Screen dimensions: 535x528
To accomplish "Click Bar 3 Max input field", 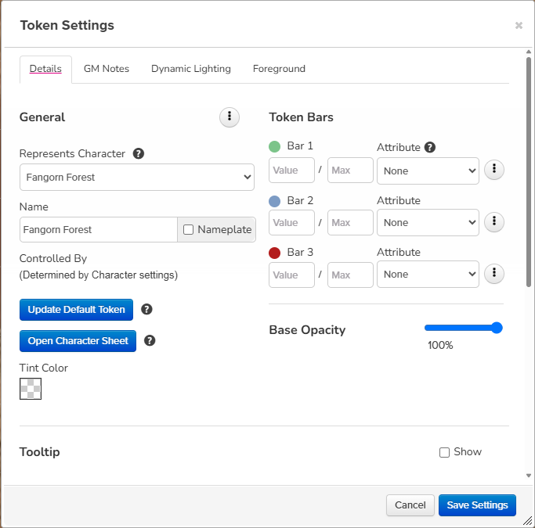I will pyautogui.click(x=350, y=275).
